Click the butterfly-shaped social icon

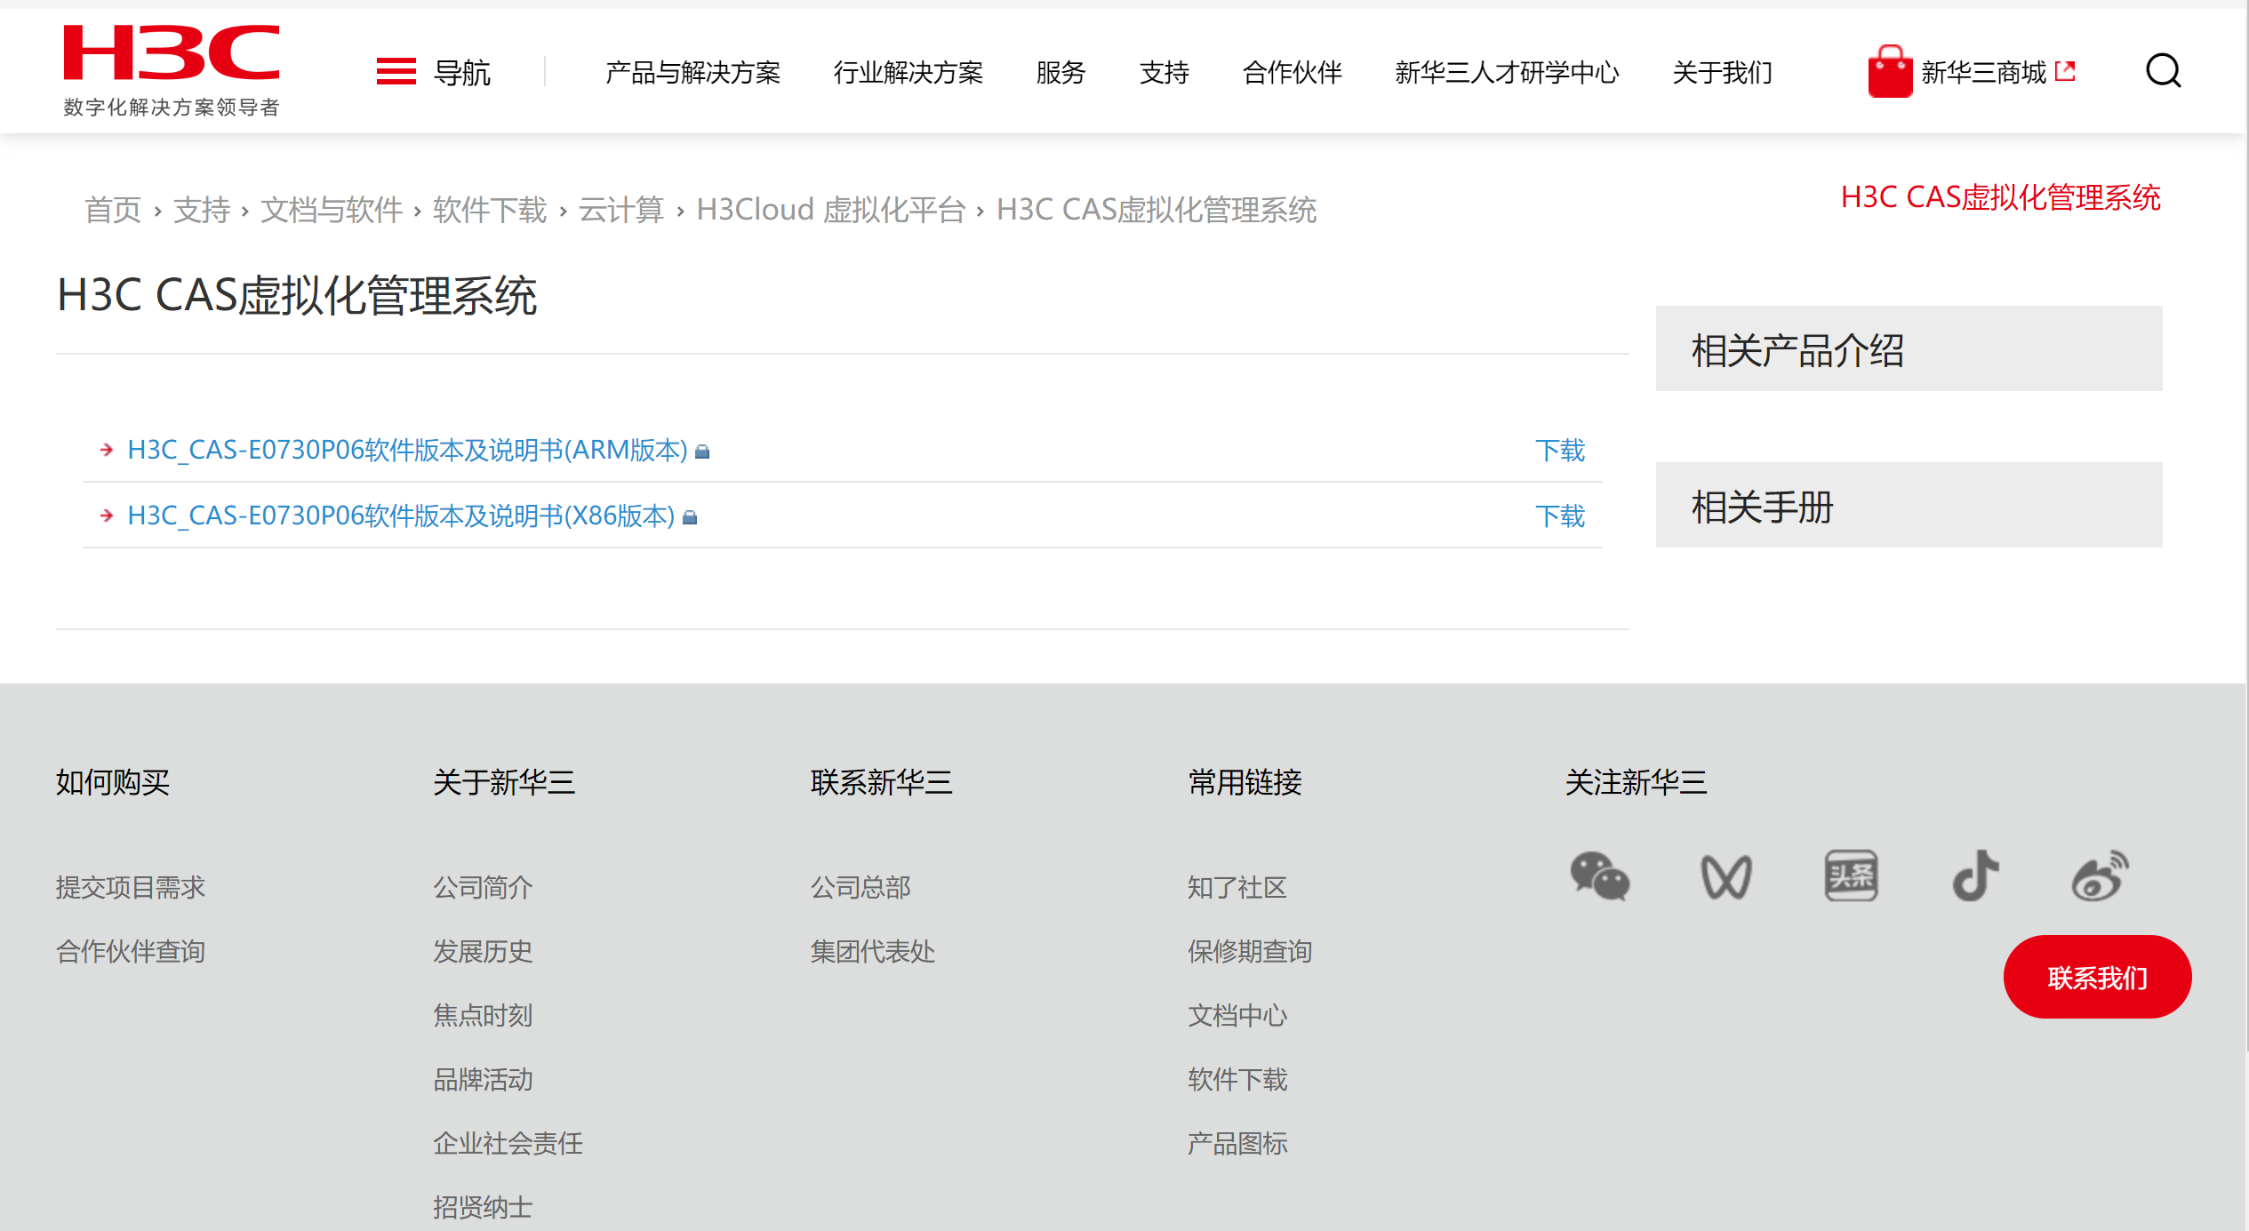pyautogui.click(x=1725, y=876)
